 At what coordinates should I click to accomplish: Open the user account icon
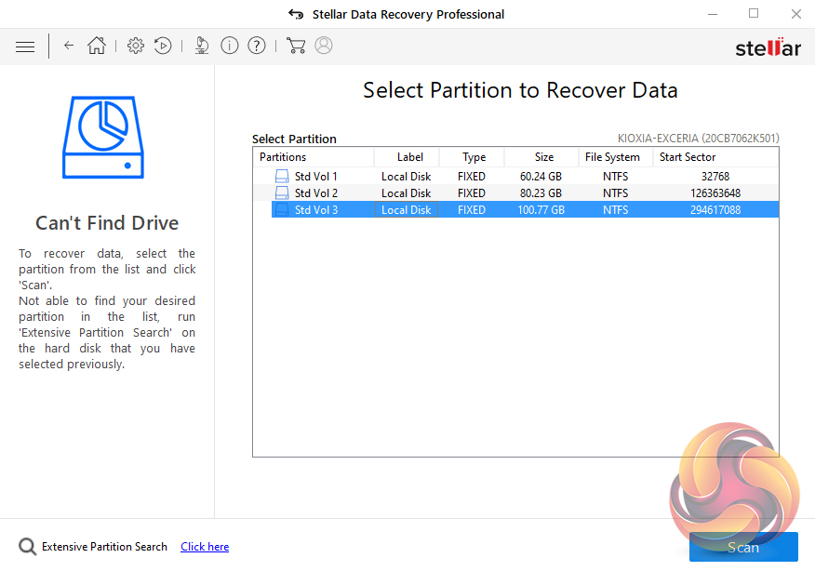pyautogui.click(x=324, y=46)
